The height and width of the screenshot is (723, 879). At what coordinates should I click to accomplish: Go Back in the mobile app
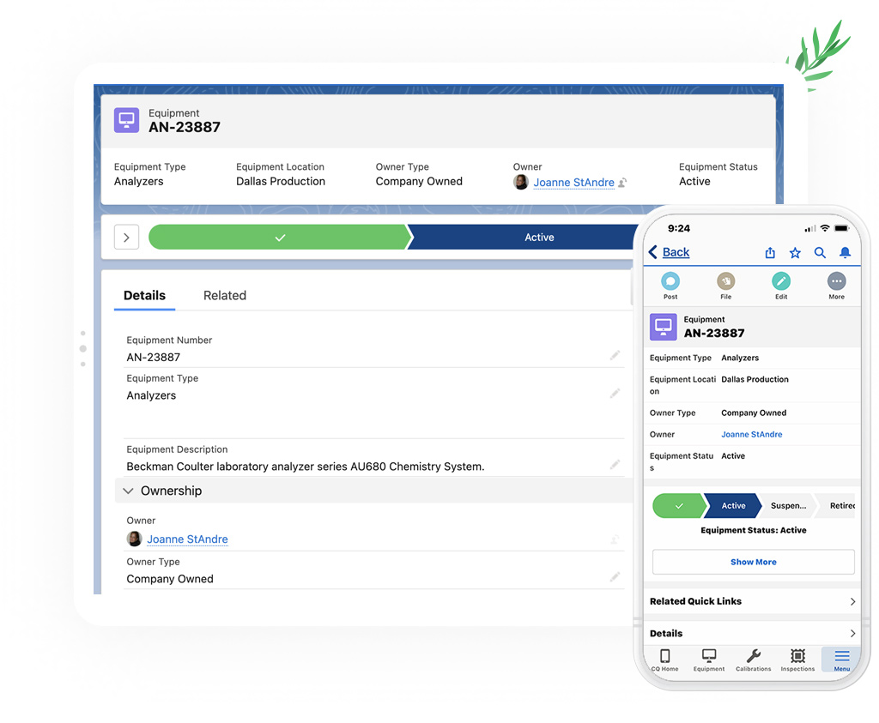pyautogui.click(x=669, y=252)
